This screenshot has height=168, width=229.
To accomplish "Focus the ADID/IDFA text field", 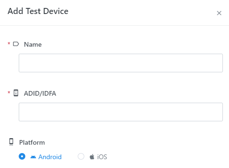I will [x=121, y=112].
